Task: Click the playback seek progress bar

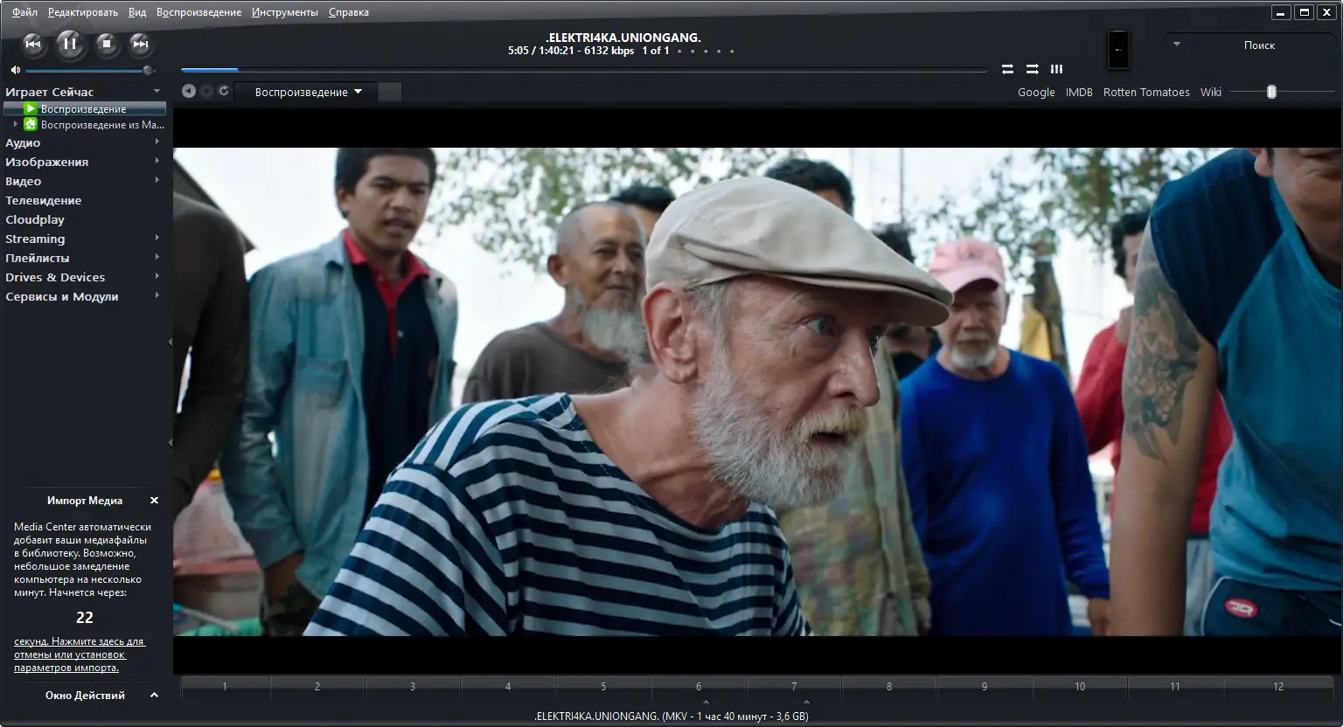Action: (583, 70)
